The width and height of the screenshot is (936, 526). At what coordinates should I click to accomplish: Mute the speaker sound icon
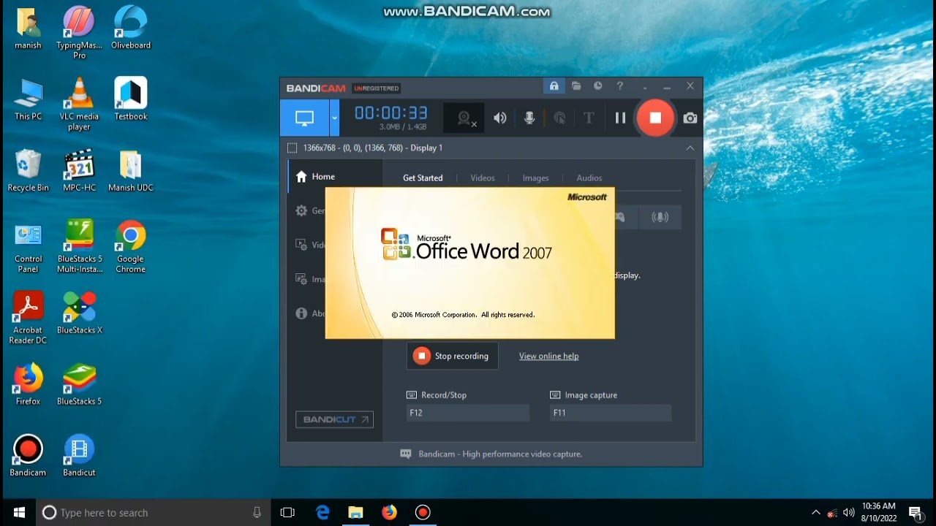tap(500, 118)
